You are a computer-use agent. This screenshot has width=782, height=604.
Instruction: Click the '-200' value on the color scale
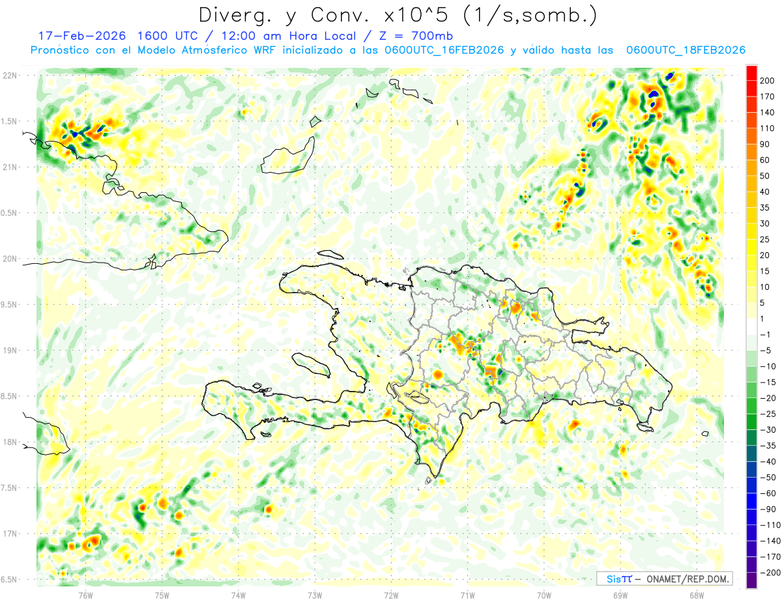pos(769,573)
